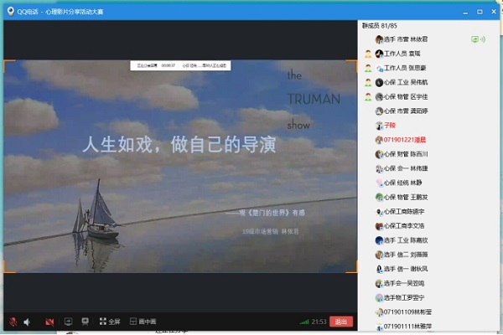503x335 pixels.
Task: Click the QQ电话 logo in the title bar
Action: 11,11
